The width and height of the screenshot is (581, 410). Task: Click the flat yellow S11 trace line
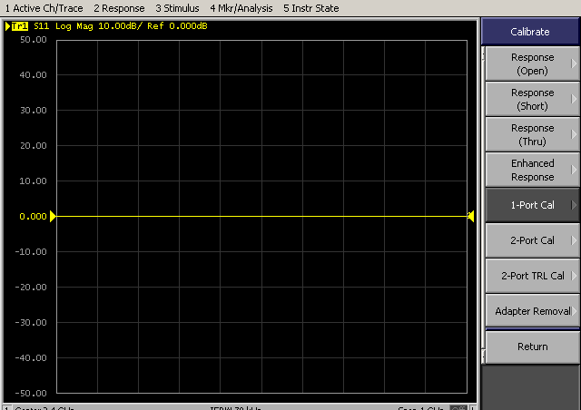(261, 216)
